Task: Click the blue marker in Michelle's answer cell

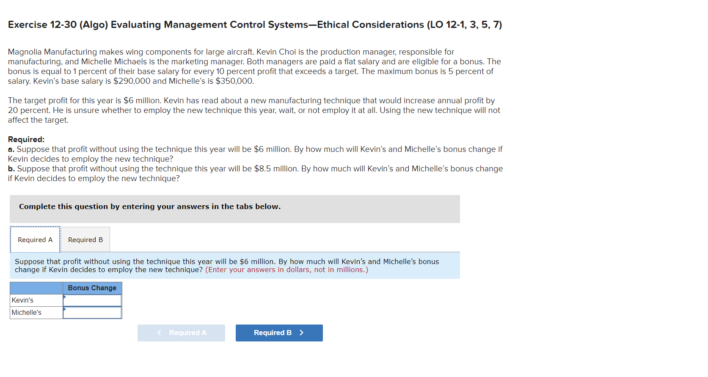Action: (65, 310)
